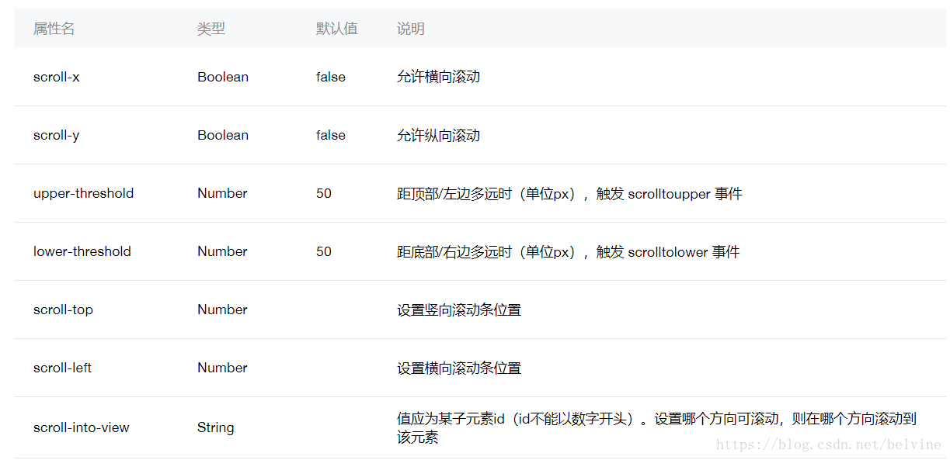Click false default in scroll-x row
Viewport: 950px width, 460px height.
point(331,77)
